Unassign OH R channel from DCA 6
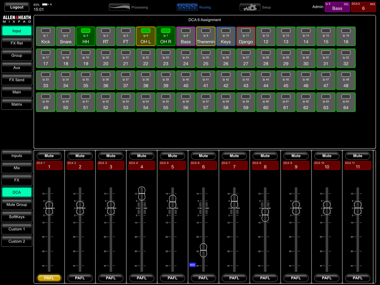This screenshot has width=380, height=285. (x=166, y=36)
